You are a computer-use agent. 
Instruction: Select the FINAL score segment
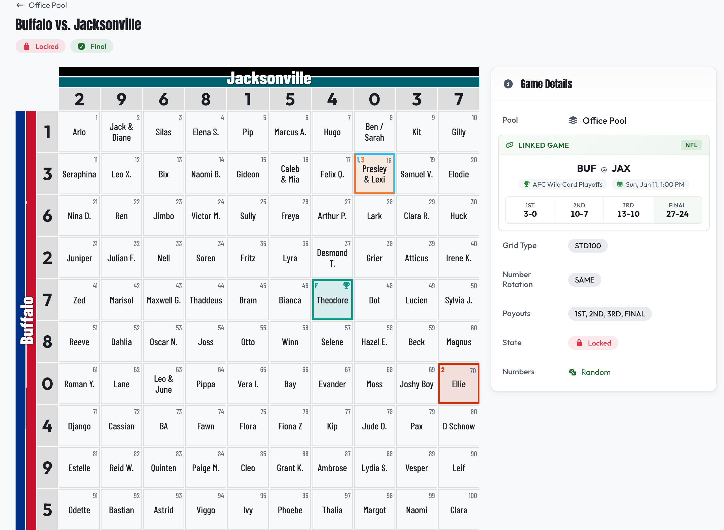677,210
